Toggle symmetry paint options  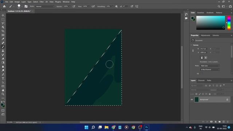137,7
